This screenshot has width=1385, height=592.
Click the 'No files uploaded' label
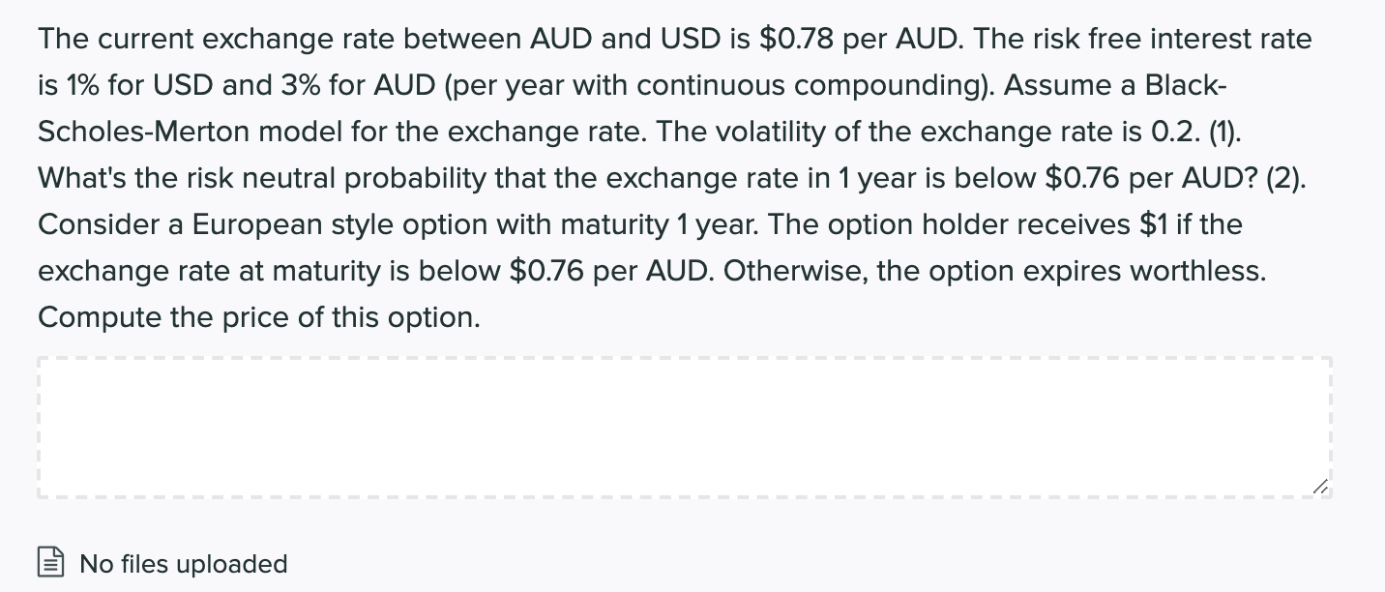click(184, 563)
